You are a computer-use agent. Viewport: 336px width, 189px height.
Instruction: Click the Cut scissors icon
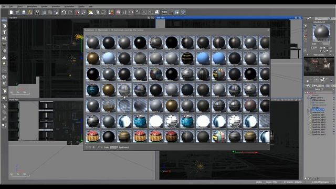coord(37,13)
